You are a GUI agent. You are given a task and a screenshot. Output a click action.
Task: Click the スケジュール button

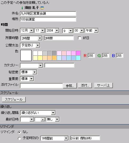click(14, 99)
